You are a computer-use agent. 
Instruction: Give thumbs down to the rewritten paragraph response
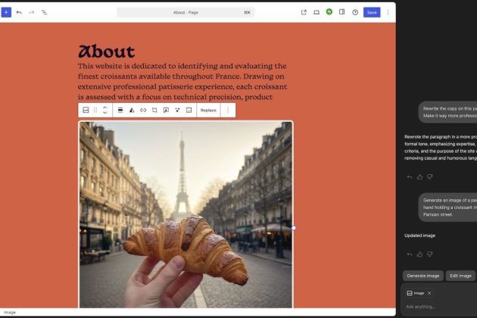[x=429, y=176]
